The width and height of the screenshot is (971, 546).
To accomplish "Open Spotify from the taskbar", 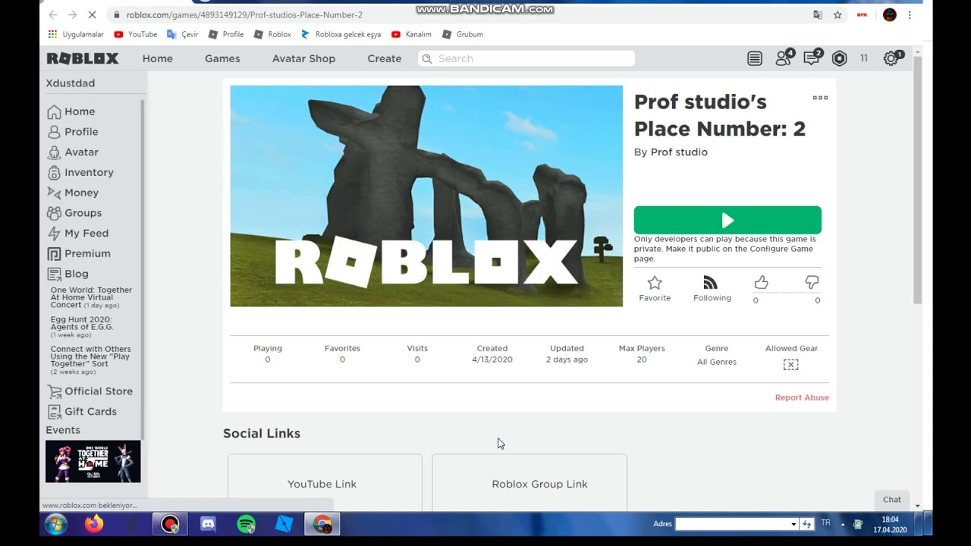I will pyautogui.click(x=246, y=524).
